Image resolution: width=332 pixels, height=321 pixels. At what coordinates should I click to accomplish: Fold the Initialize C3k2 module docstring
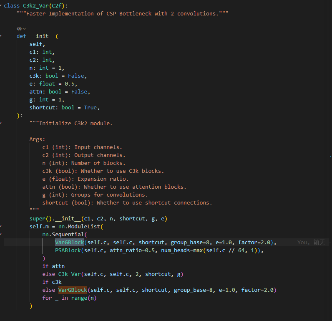1,123
